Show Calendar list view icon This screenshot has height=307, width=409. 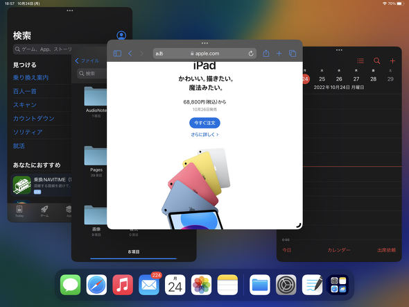pyautogui.click(x=360, y=61)
